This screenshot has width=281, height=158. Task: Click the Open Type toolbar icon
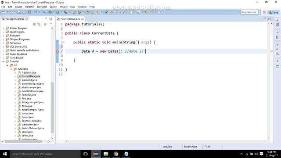(x=88, y=12)
